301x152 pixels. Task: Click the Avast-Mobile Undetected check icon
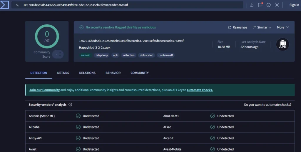point(213,149)
